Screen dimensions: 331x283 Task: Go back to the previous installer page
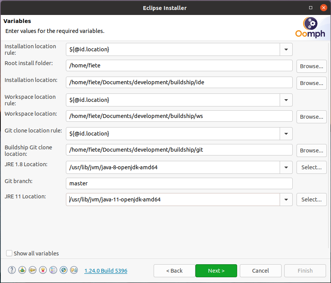click(x=174, y=271)
